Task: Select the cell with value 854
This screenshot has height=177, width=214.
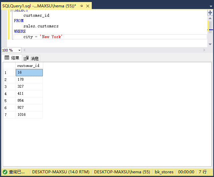Action: coord(29,101)
